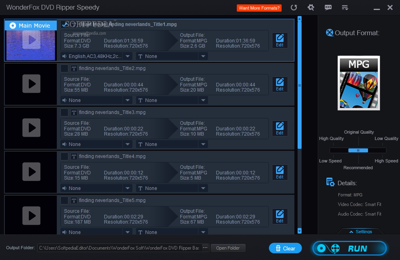Click the list scrollbar up arrow

(300, 19)
